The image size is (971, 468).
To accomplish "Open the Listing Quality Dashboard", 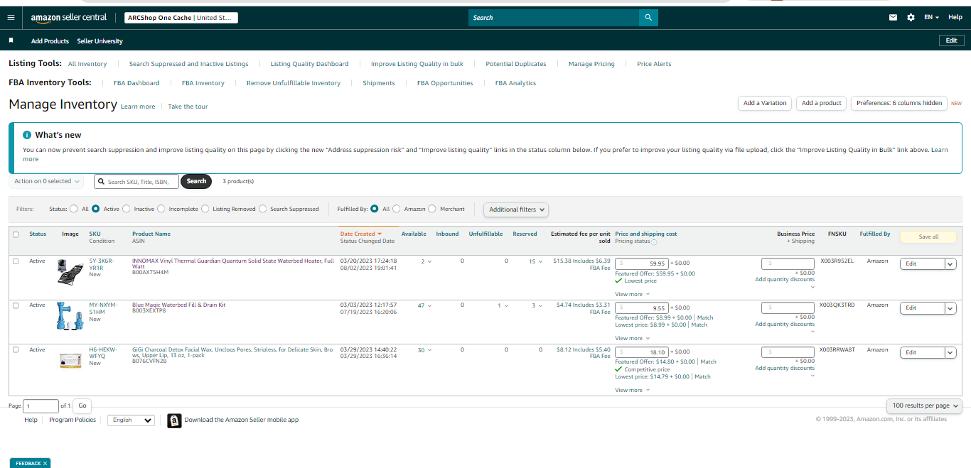I will (x=309, y=64).
